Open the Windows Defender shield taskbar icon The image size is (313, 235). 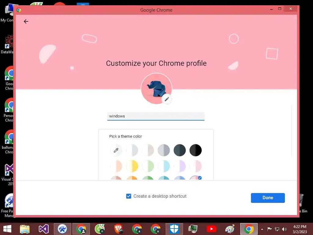pos(174,229)
